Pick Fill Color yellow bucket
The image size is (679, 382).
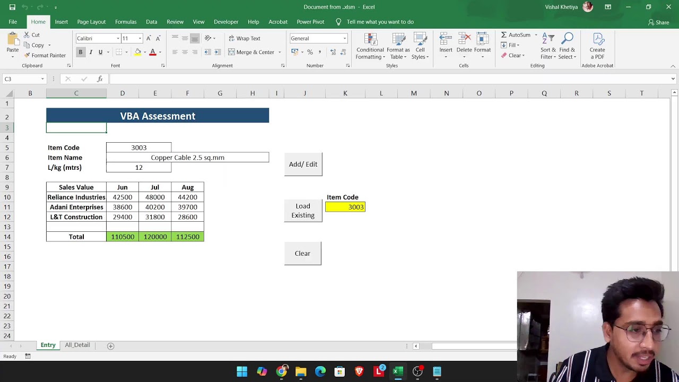138,52
